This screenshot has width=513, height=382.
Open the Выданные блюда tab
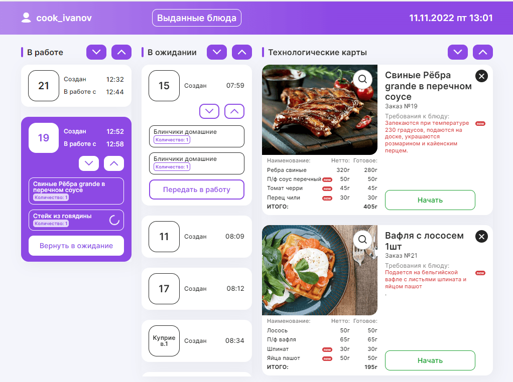[197, 18]
